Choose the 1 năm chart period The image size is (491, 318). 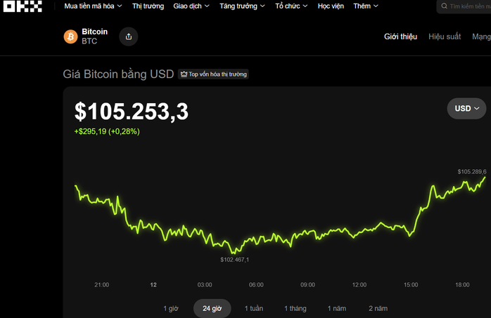[338, 308]
